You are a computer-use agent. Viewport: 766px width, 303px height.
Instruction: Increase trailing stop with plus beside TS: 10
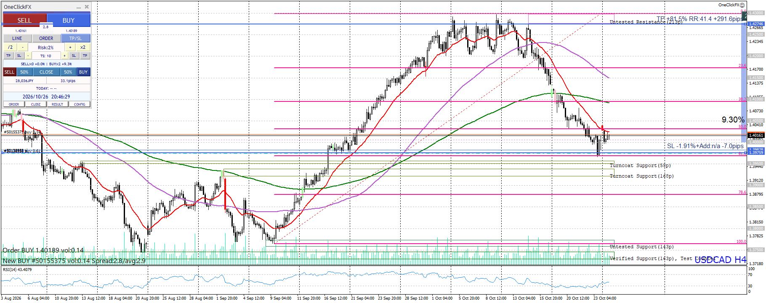pyautogui.click(x=64, y=56)
